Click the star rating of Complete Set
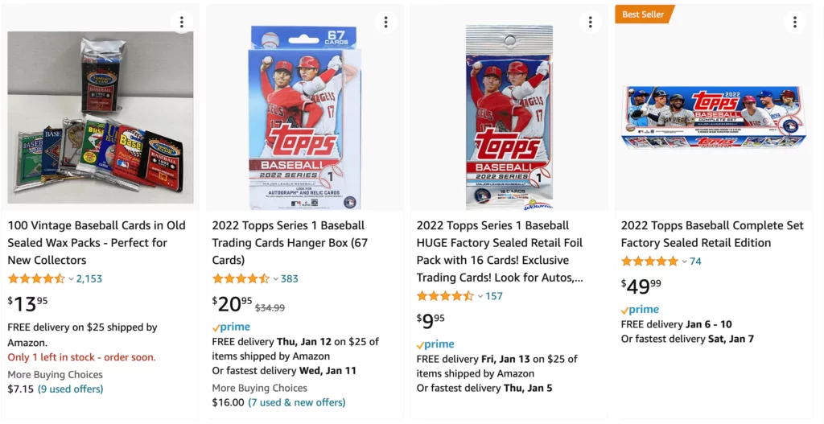824x424 pixels. coord(649,261)
